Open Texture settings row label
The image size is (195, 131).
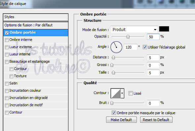click(20, 76)
